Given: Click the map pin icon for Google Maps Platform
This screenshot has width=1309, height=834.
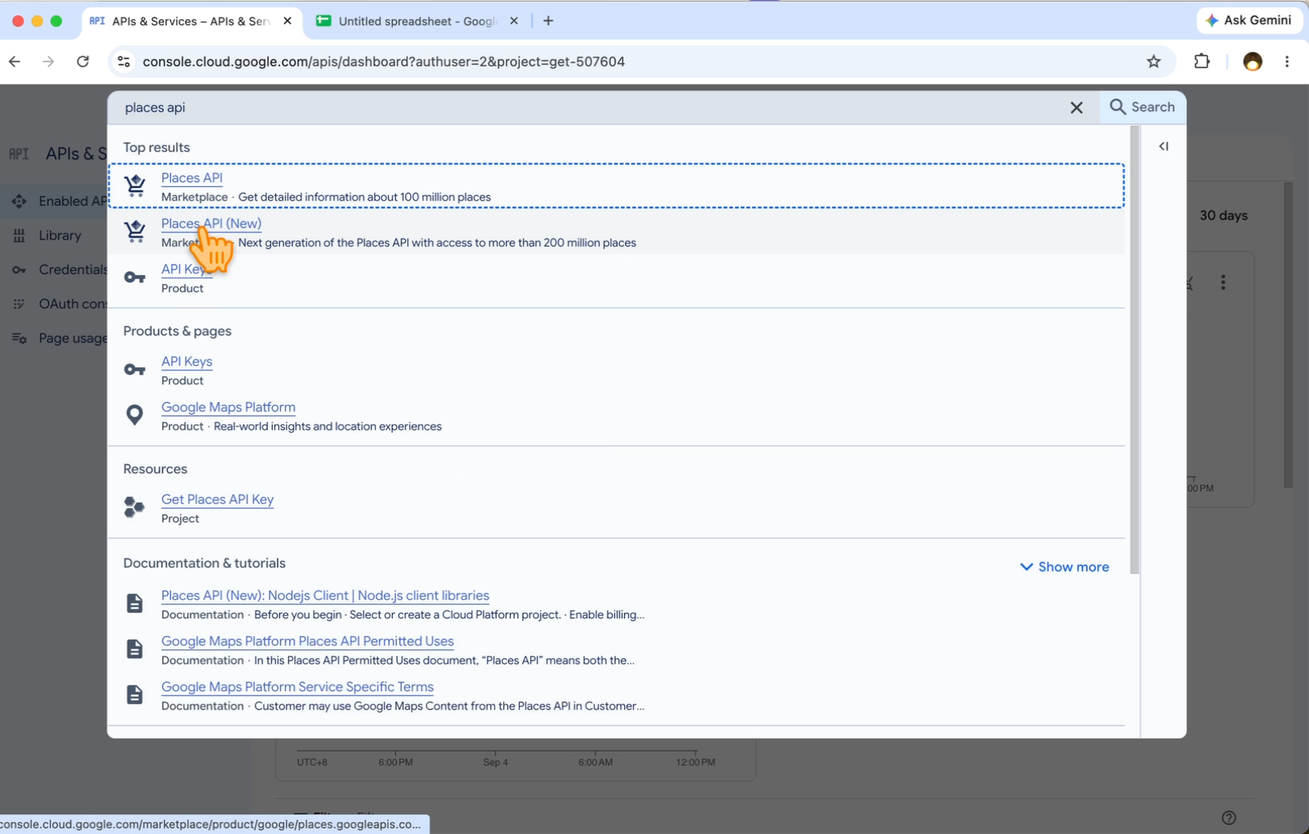Looking at the screenshot, I should 135,415.
